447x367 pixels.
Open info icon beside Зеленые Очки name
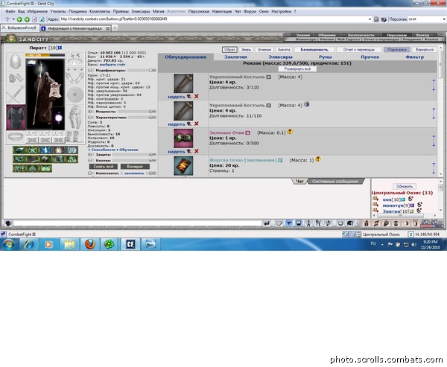coord(248,133)
